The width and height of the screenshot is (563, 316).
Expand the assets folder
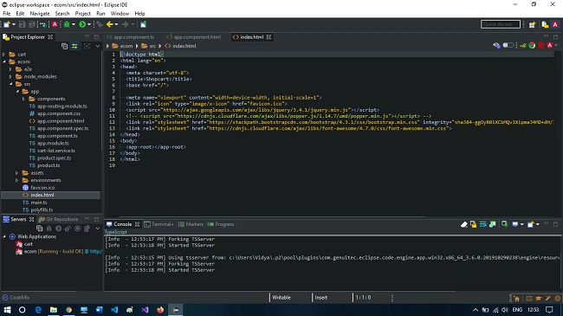[x=16, y=173]
